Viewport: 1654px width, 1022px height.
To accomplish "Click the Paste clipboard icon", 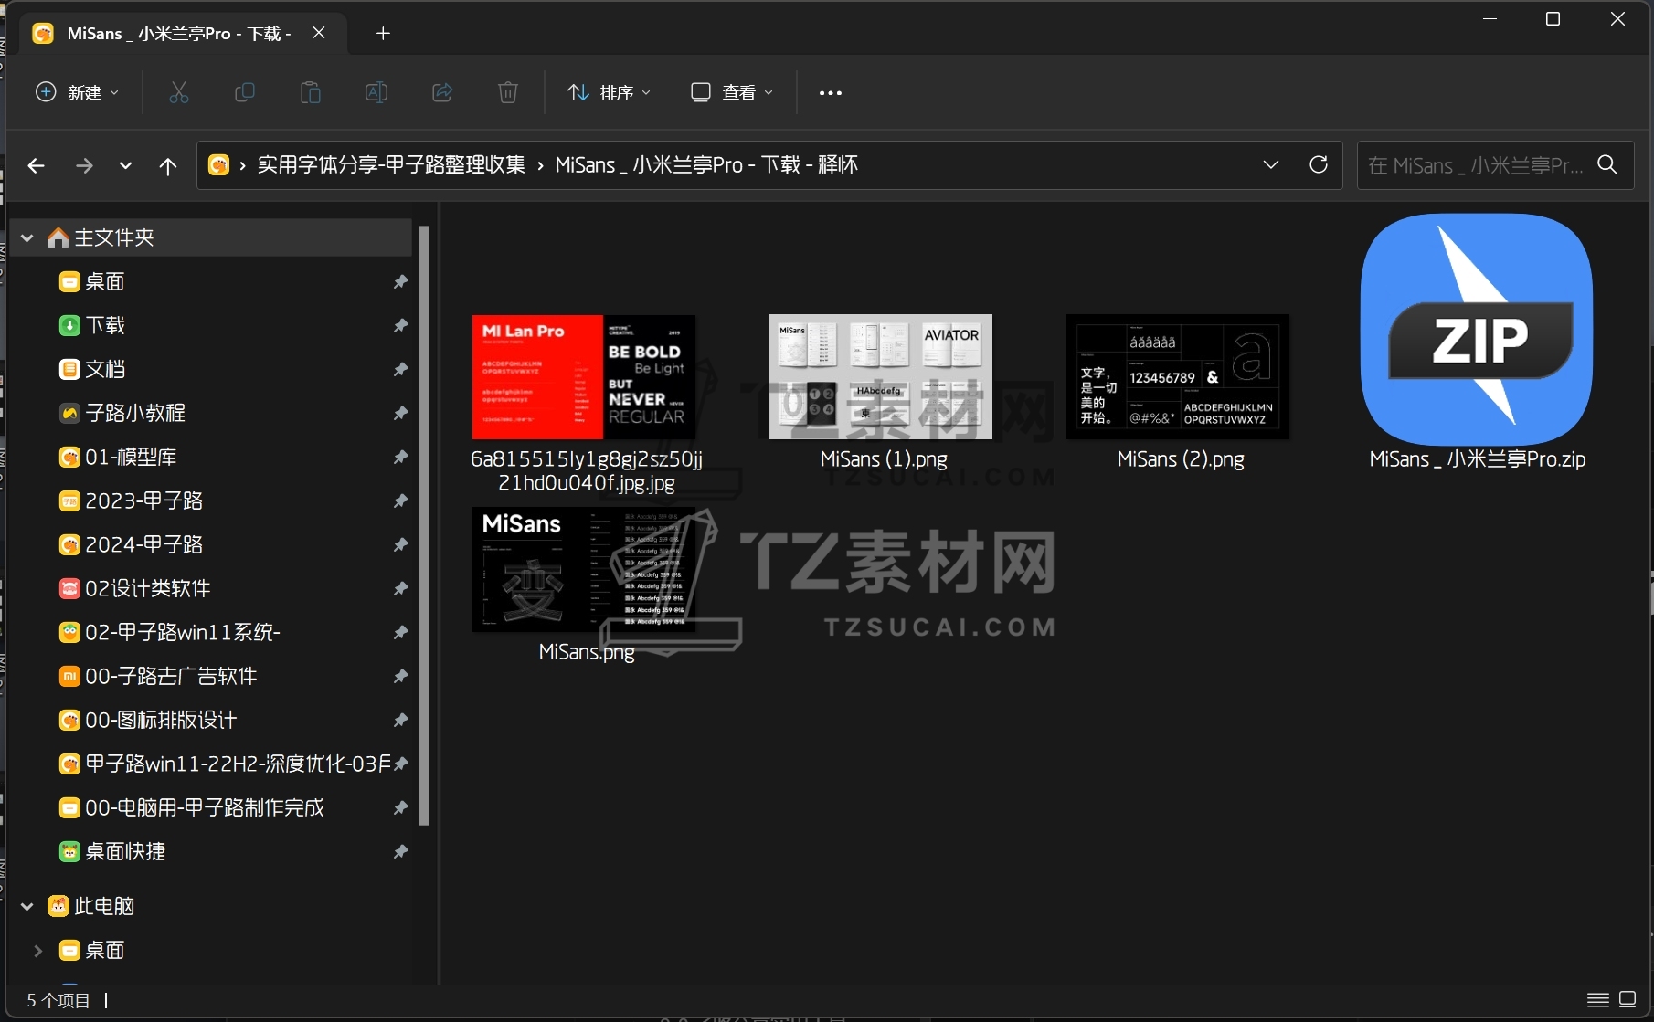I will [311, 92].
